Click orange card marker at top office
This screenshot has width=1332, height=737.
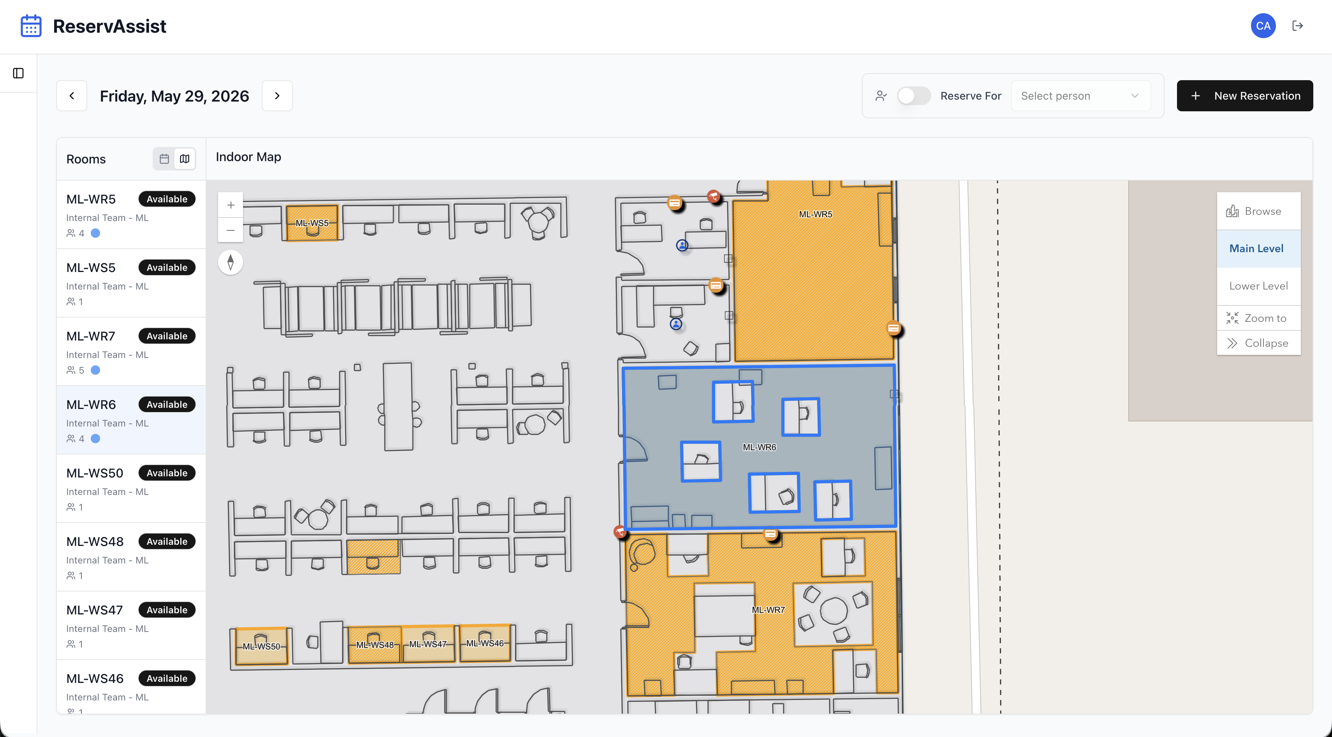[x=674, y=203]
